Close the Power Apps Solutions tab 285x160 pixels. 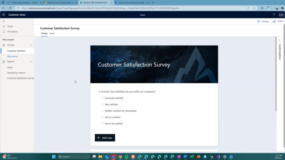(41, 3)
